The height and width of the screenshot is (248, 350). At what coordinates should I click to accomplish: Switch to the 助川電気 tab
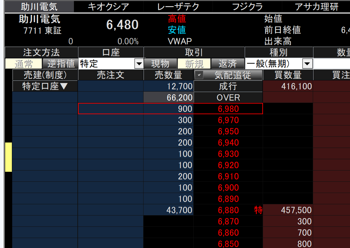[39, 7]
